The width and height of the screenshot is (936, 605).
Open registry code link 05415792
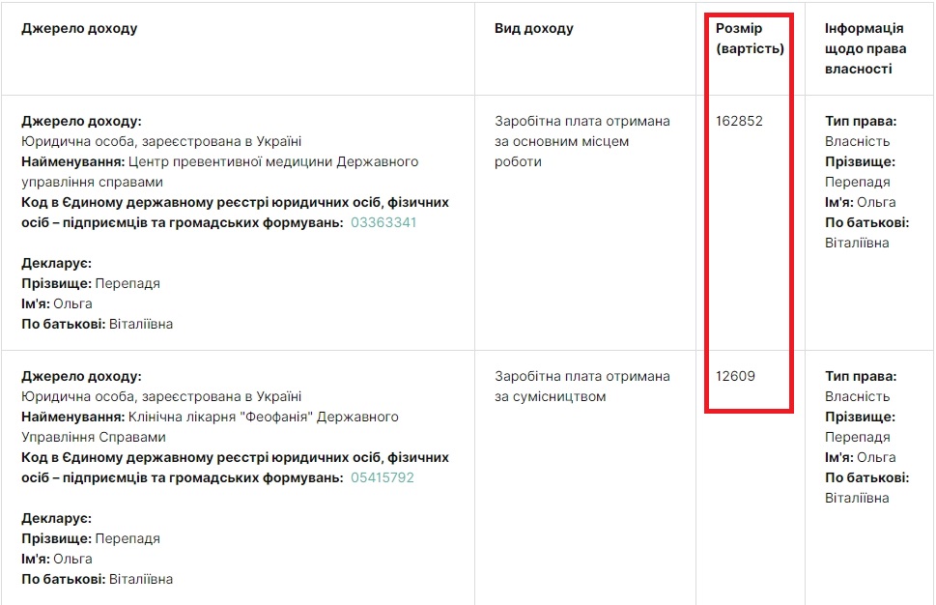click(x=383, y=478)
